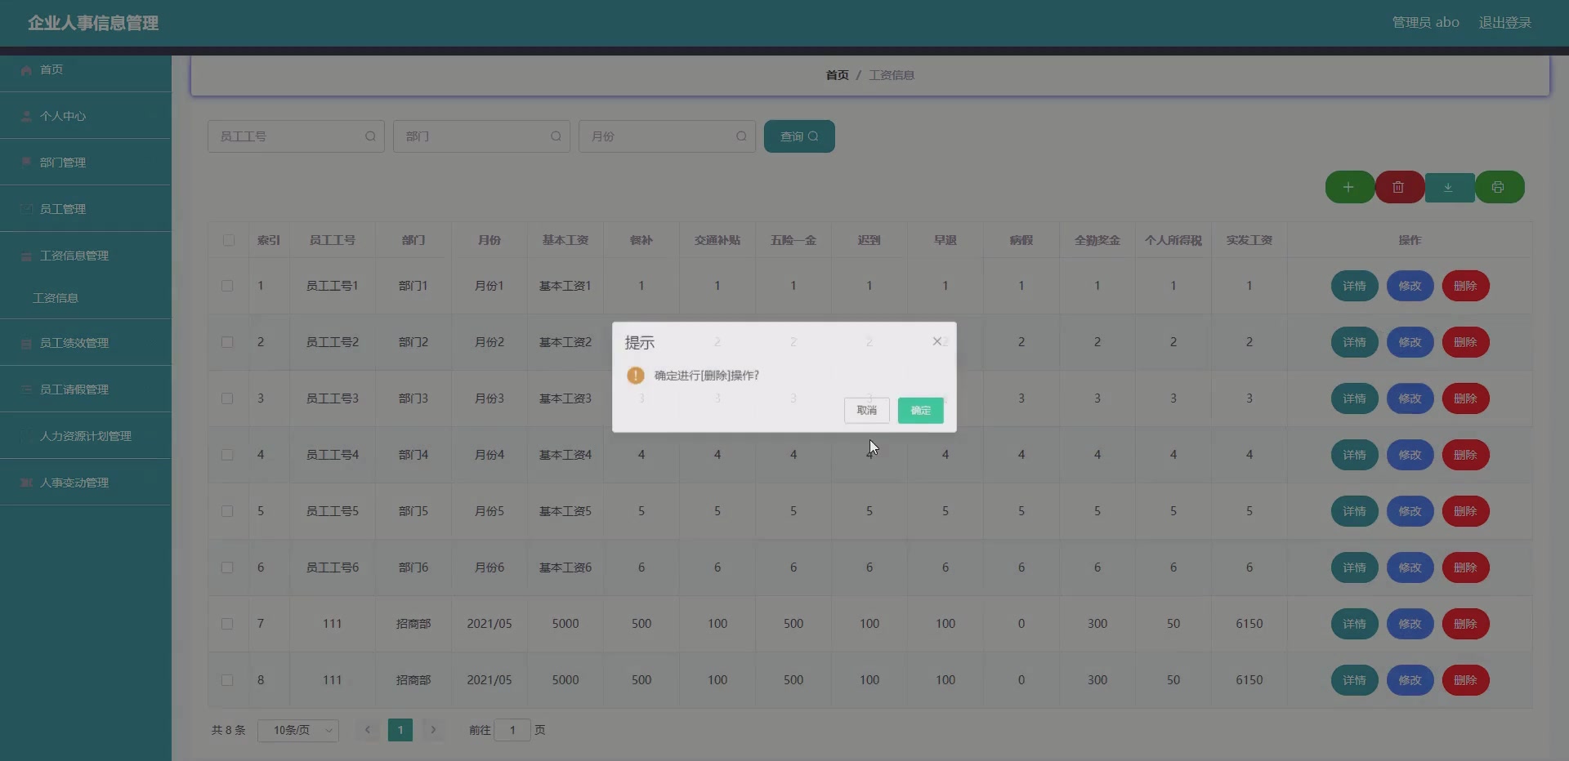The width and height of the screenshot is (1569, 761).
Task: Toggle the select-all checkbox in table header
Action: 228,240
